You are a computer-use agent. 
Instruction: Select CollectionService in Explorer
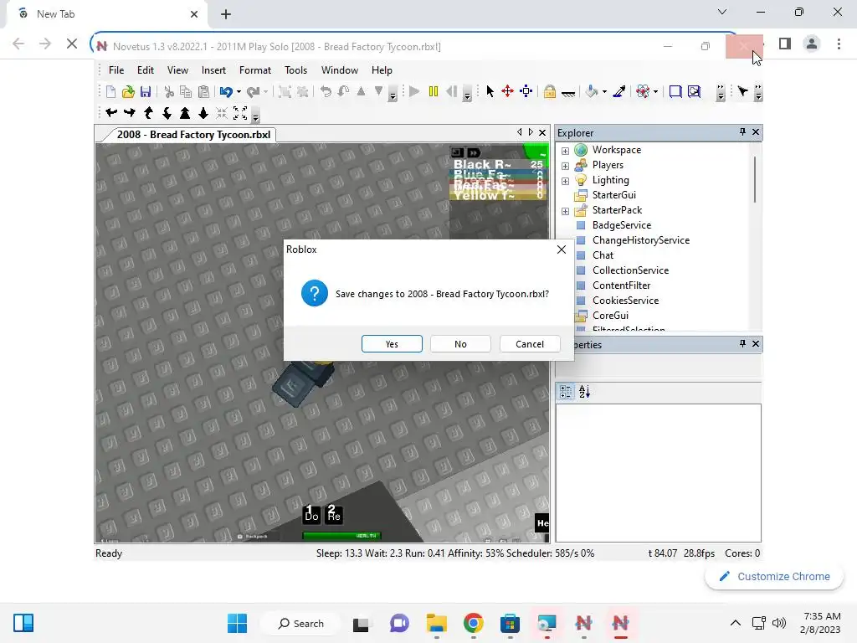coord(630,270)
